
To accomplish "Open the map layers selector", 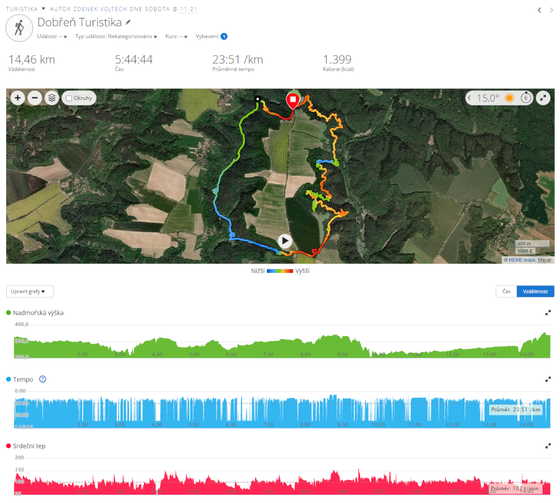I will click(x=52, y=98).
